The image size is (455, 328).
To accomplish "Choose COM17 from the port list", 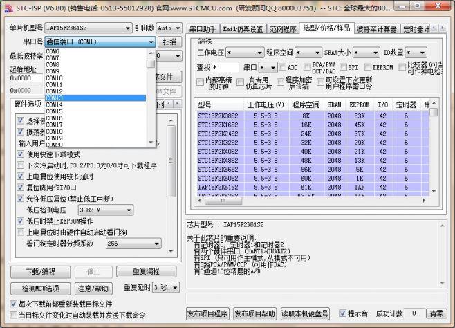I will [x=95, y=125].
